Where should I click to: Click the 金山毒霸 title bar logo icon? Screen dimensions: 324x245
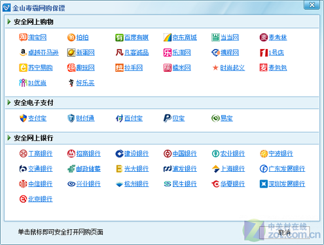pos(7,8)
